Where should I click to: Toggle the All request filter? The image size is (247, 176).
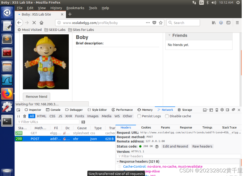32,116
